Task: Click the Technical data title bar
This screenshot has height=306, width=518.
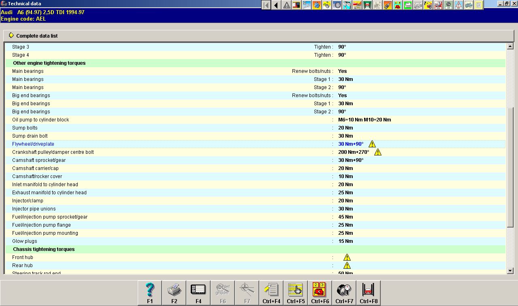Action: pyautogui.click(x=130, y=4)
